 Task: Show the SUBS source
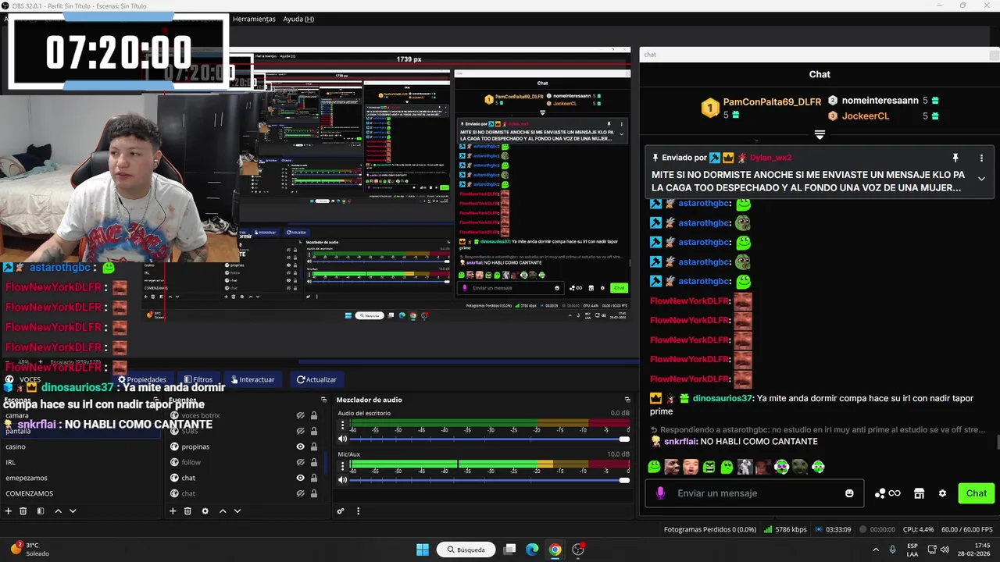coord(300,431)
